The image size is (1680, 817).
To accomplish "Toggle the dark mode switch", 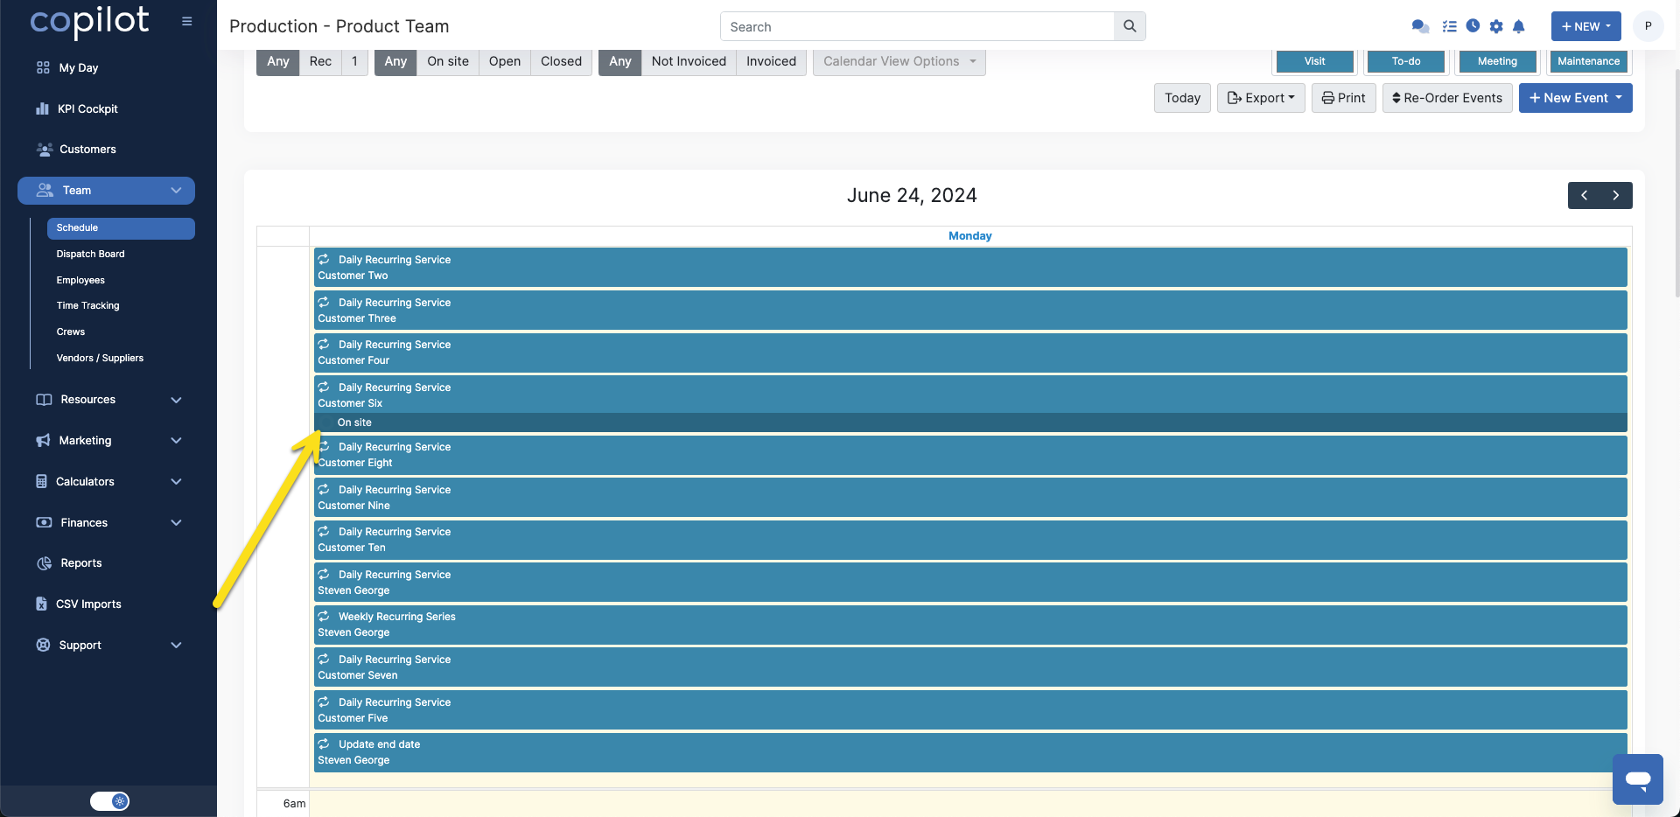I will [x=109, y=801].
